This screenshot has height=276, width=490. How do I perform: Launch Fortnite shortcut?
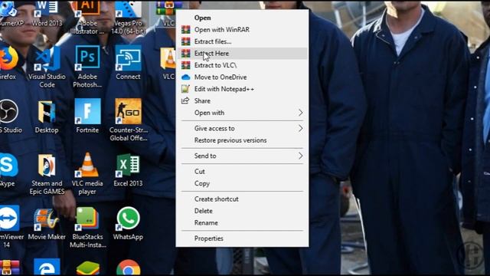point(87,116)
